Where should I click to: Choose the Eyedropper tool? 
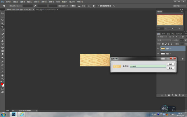[2, 30]
